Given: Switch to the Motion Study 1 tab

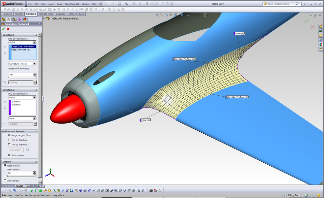Looking at the screenshot, I should click(34, 186).
